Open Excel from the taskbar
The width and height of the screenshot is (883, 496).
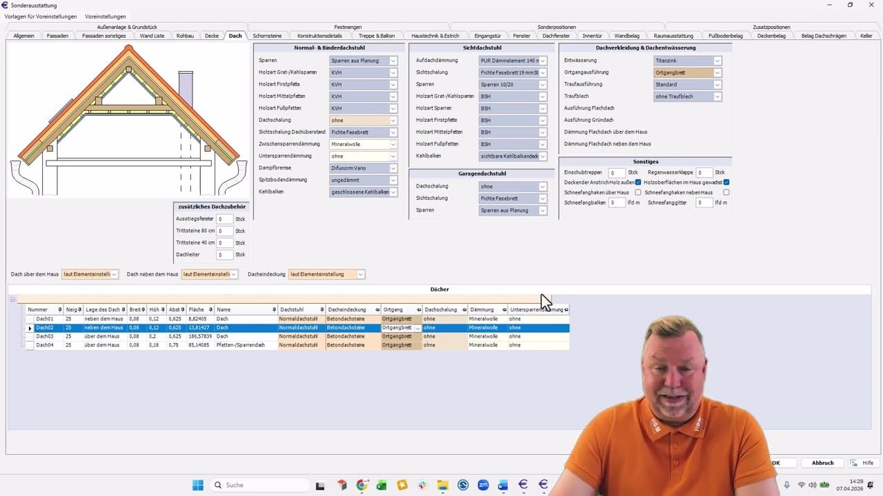(381, 485)
